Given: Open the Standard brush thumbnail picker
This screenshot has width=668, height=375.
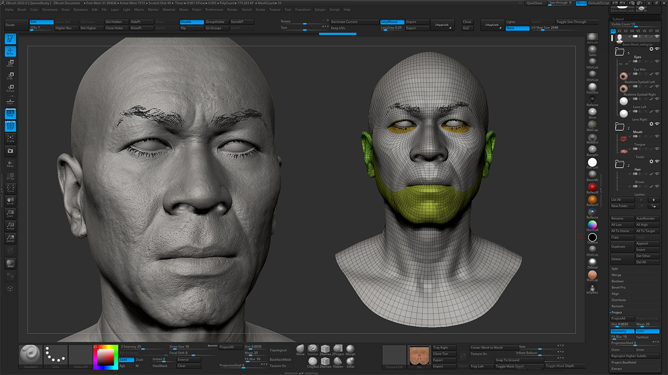Looking at the screenshot, I should click(x=30, y=356).
